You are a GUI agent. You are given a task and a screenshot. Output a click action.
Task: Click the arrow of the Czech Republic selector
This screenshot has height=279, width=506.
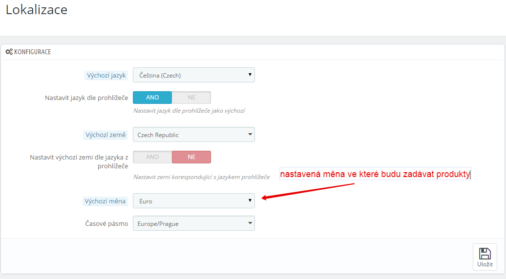[250, 134]
